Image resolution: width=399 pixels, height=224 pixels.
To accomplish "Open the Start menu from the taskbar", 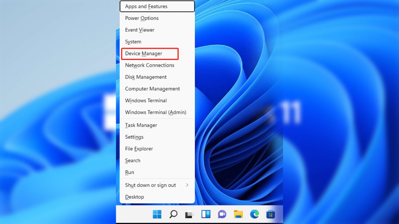I will (x=157, y=214).
